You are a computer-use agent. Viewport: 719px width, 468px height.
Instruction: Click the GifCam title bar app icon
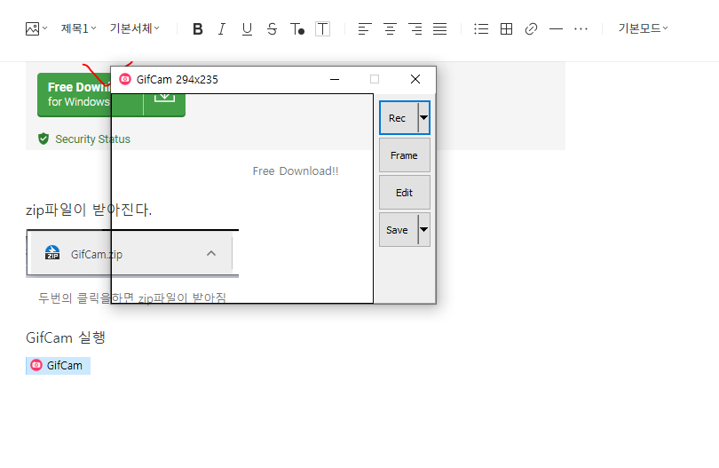125,79
